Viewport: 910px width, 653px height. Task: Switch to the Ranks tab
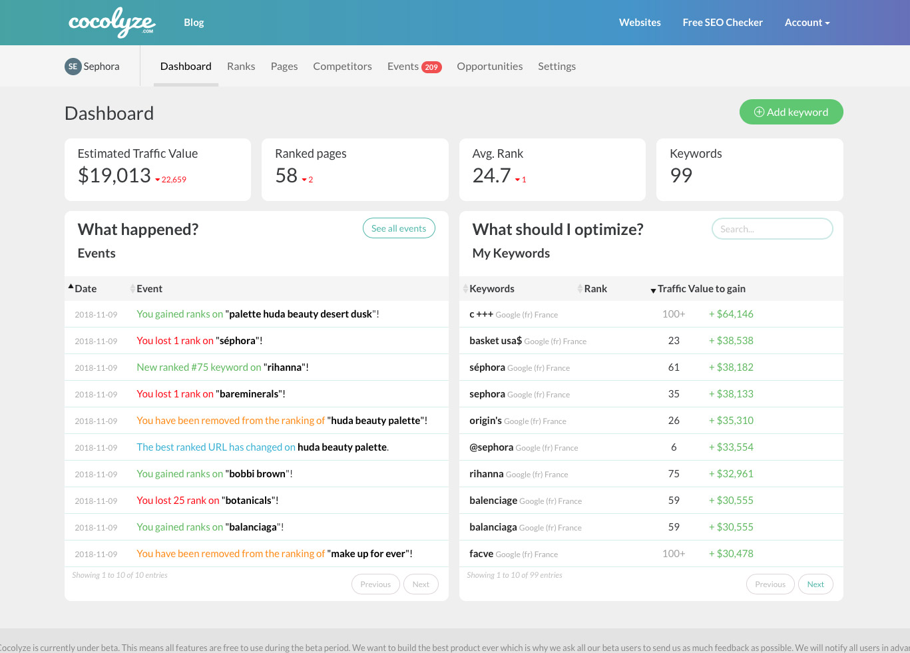point(241,67)
